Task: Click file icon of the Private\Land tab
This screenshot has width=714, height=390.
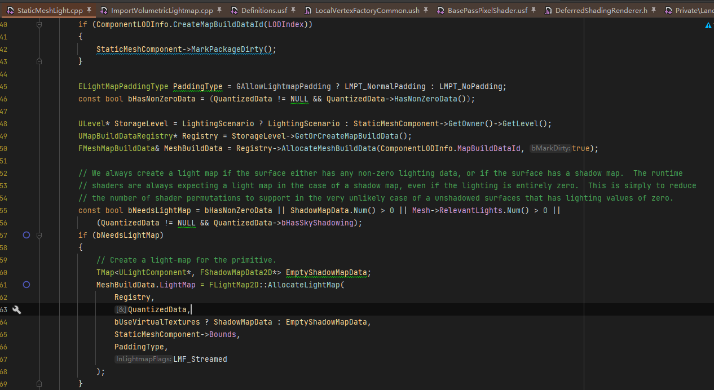Action: (669, 10)
